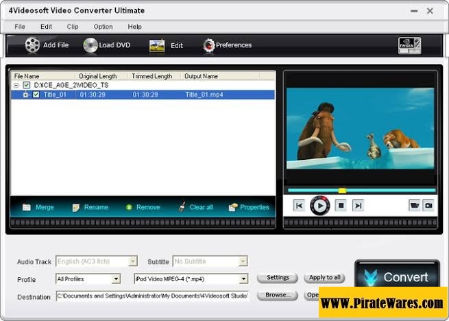This screenshot has width=449, height=321.
Task: Uncheck the Title_01 checkbox
Action: coord(36,95)
